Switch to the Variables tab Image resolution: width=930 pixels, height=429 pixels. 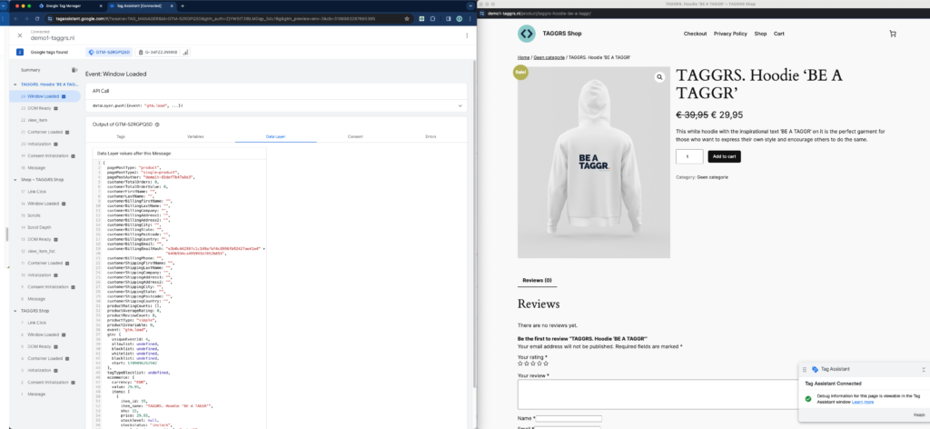pos(196,136)
